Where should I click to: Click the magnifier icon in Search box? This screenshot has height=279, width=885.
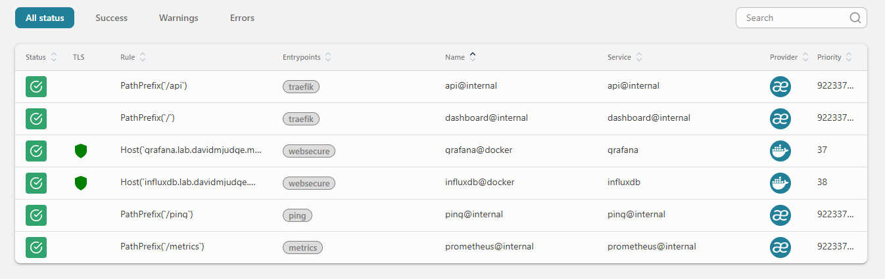click(x=855, y=18)
